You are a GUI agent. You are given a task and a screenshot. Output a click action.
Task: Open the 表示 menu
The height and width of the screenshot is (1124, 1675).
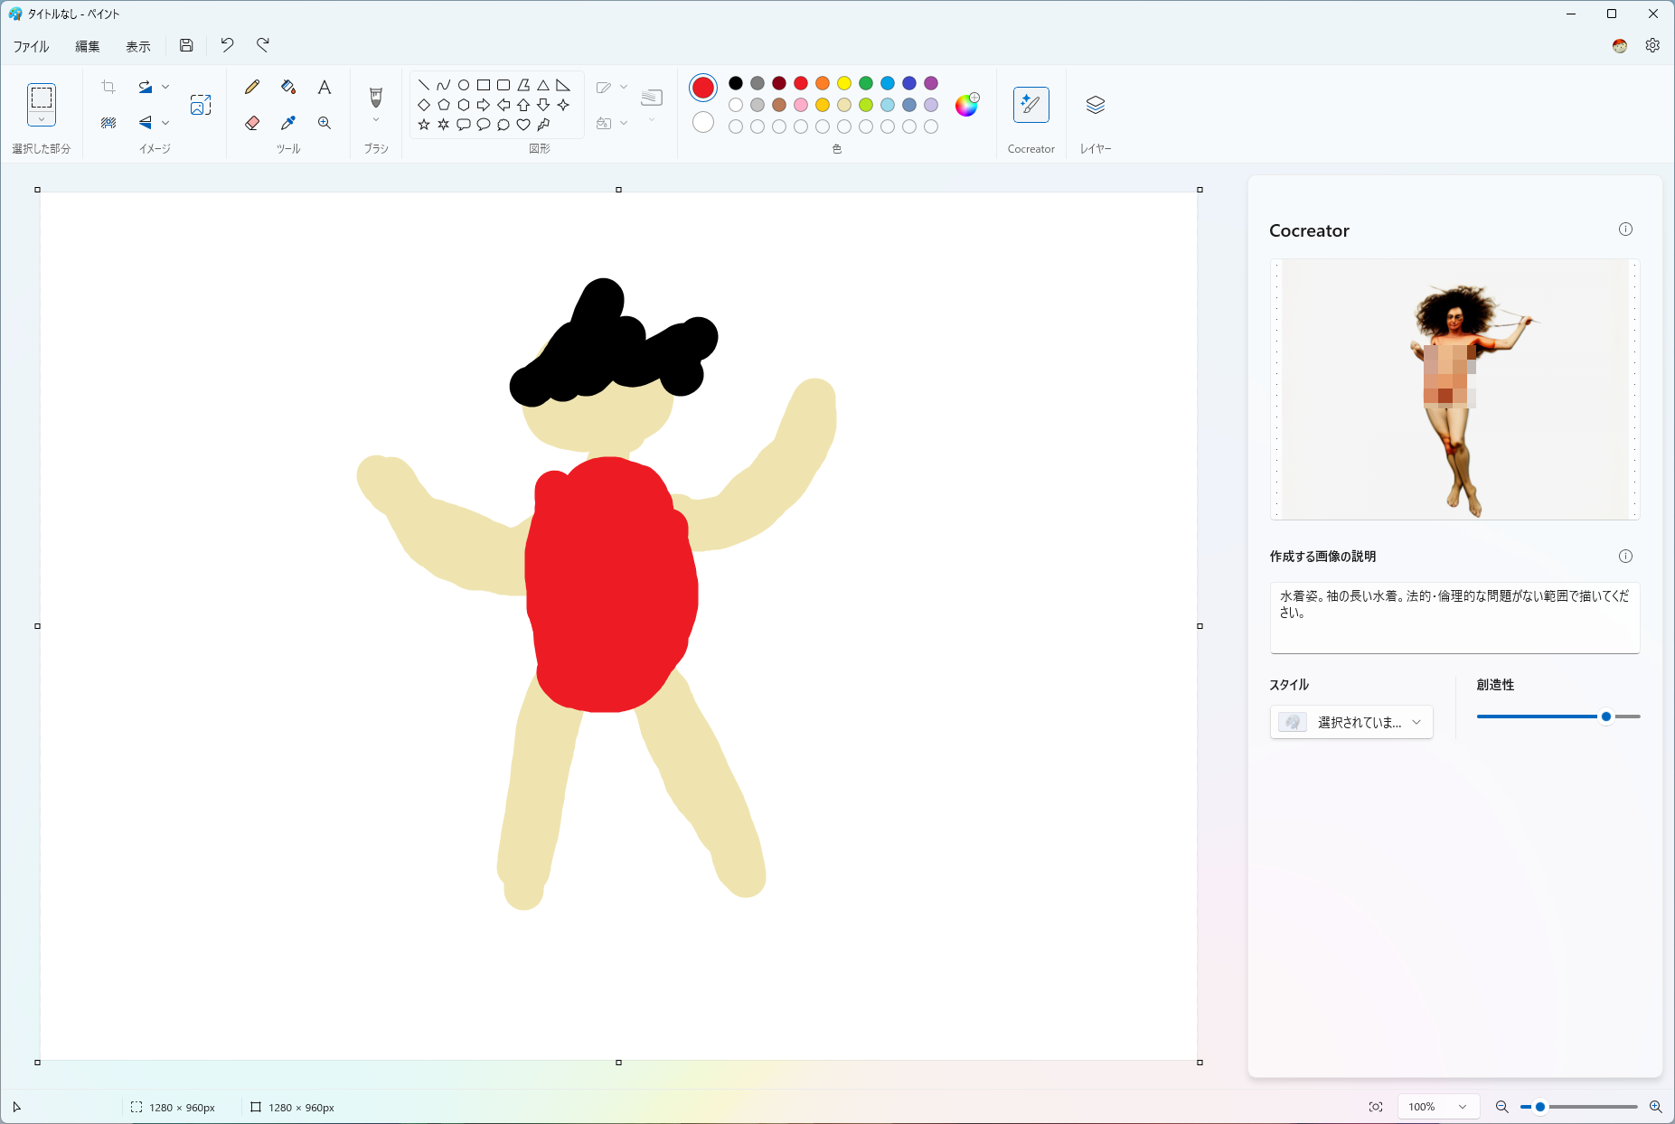137,45
